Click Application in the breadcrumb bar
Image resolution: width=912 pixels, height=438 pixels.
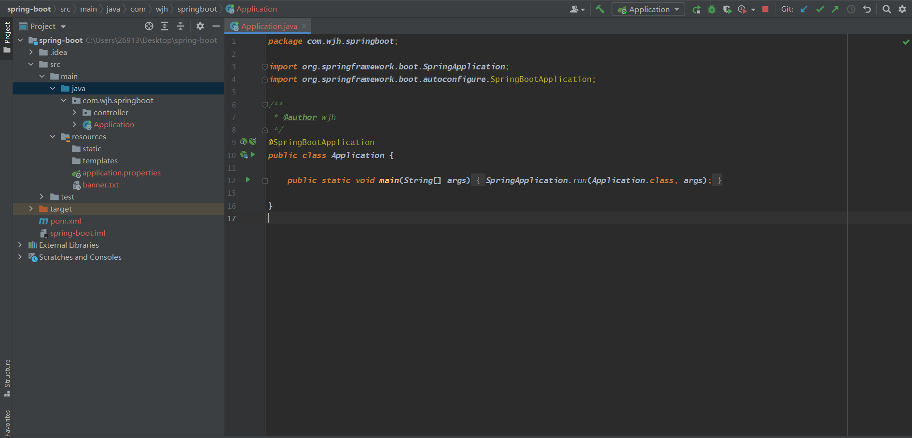point(251,9)
